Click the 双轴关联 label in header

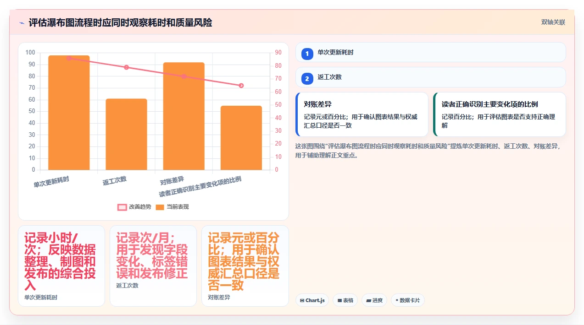tap(553, 22)
